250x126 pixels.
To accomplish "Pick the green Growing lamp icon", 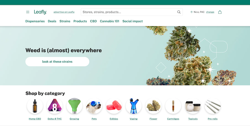I will 74,106.
